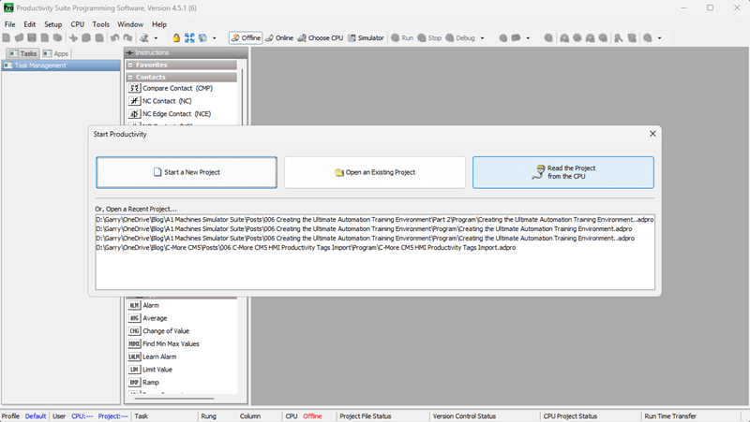Switch to Online mode in the toolbar
This screenshot has width=750, height=422.
pos(279,38)
